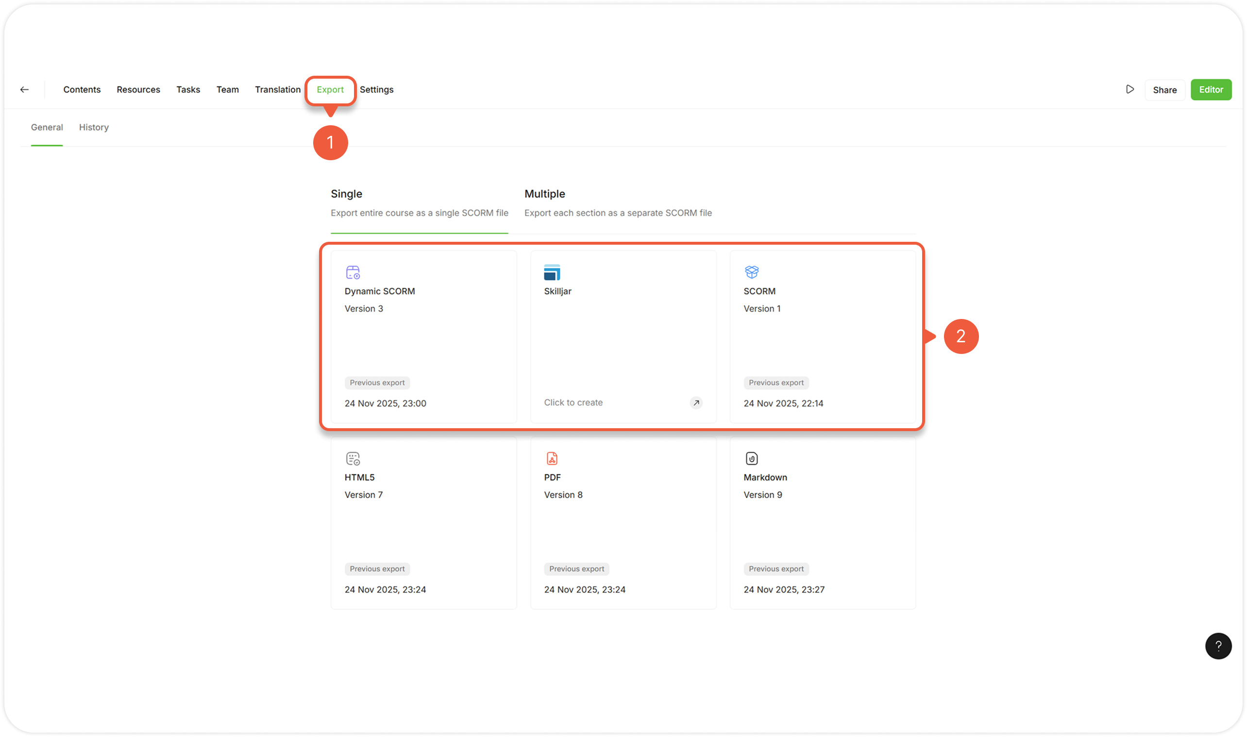The image size is (1247, 737).
Task: Click the PDF file icon
Action: pyautogui.click(x=552, y=458)
